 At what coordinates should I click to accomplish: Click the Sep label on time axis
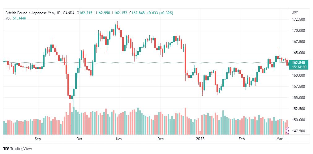click(x=38, y=139)
